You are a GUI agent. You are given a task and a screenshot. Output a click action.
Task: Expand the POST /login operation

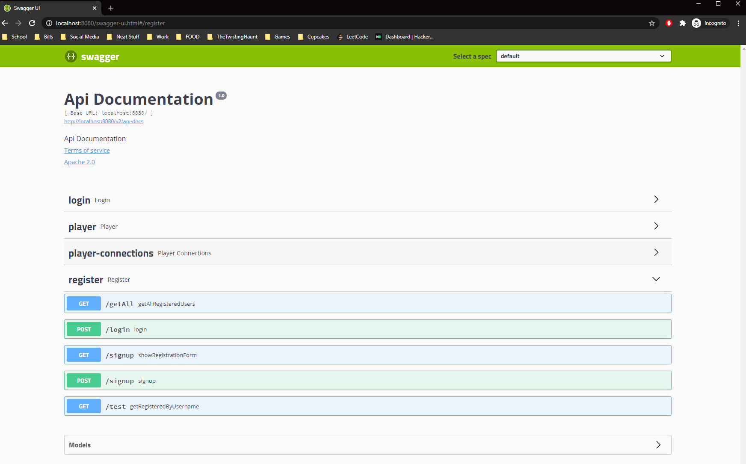tap(368, 329)
